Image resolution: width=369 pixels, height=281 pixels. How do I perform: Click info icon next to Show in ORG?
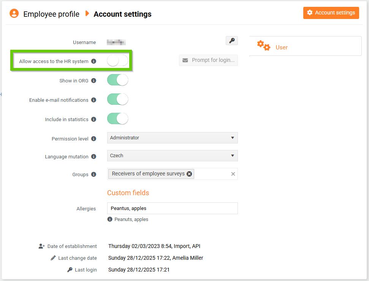coord(93,81)
